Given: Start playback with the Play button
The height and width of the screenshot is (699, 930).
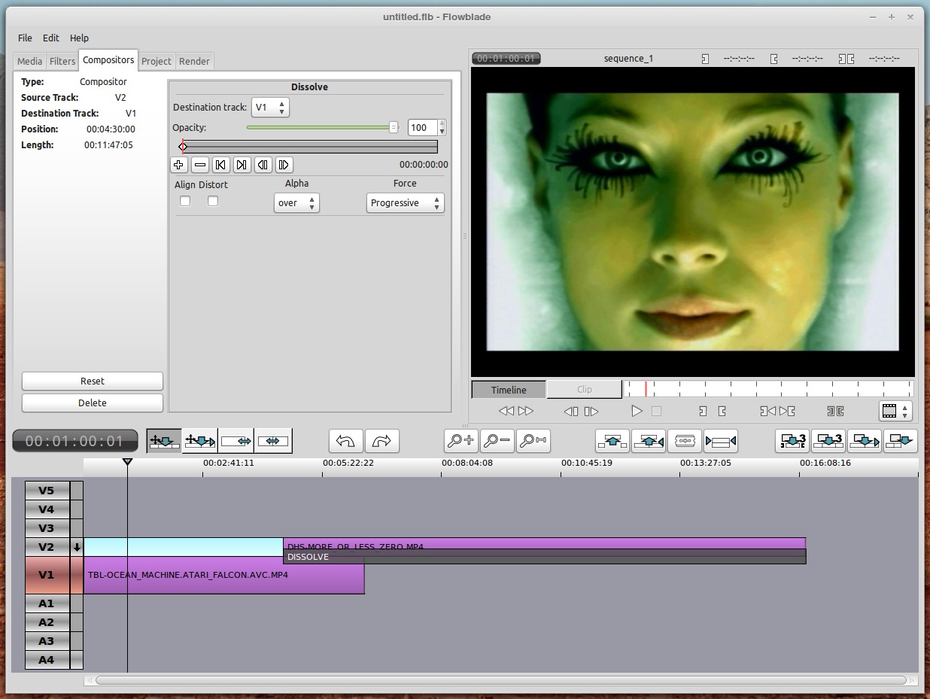Looking at the screenshot, I should [x=637, y=411].
